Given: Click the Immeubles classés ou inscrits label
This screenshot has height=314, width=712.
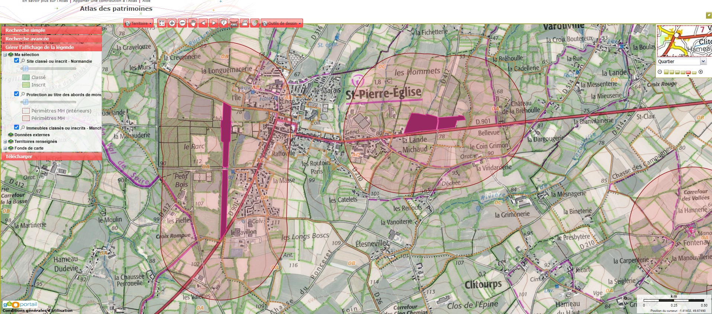Looking at the screenshot, I should tap(64, 128).
